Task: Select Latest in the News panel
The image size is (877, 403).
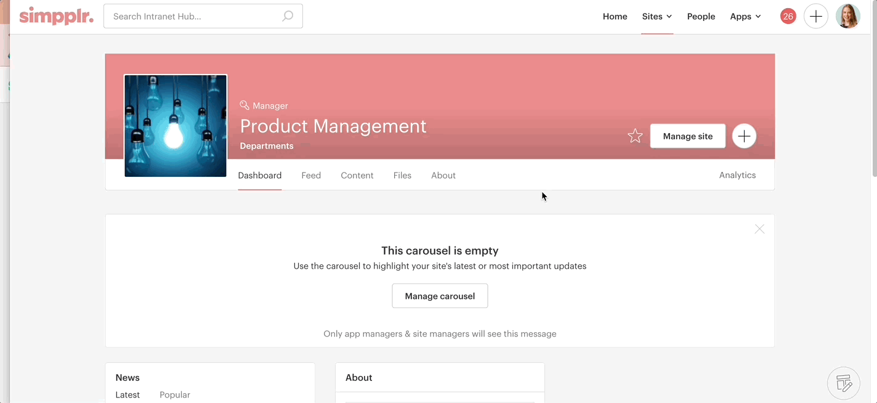Action: coord(127,395)
